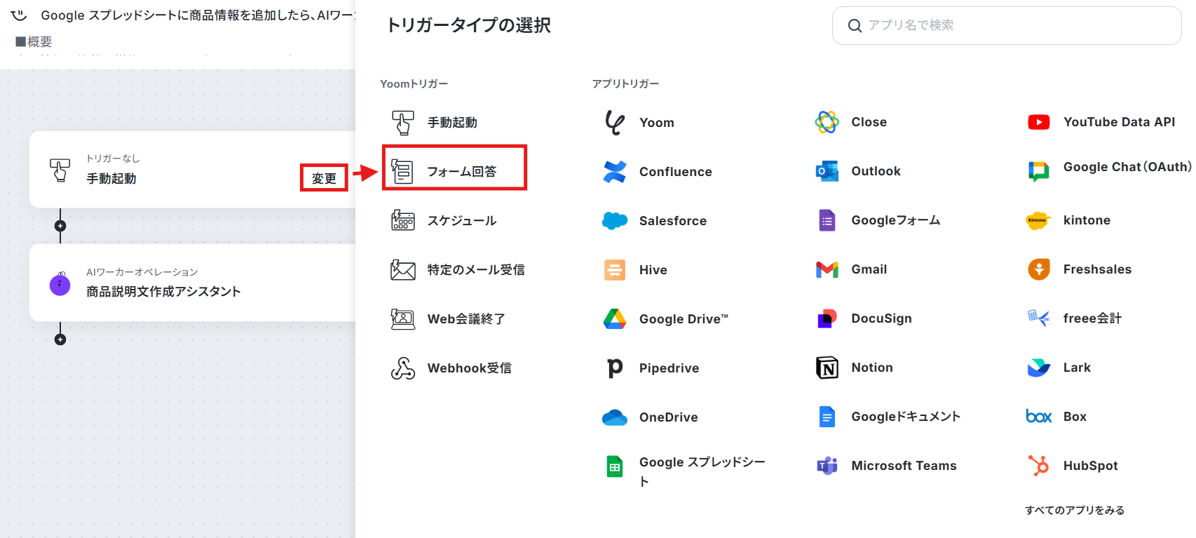Click the 手動起動 trigger icon in the trigger list

(402, 123)
